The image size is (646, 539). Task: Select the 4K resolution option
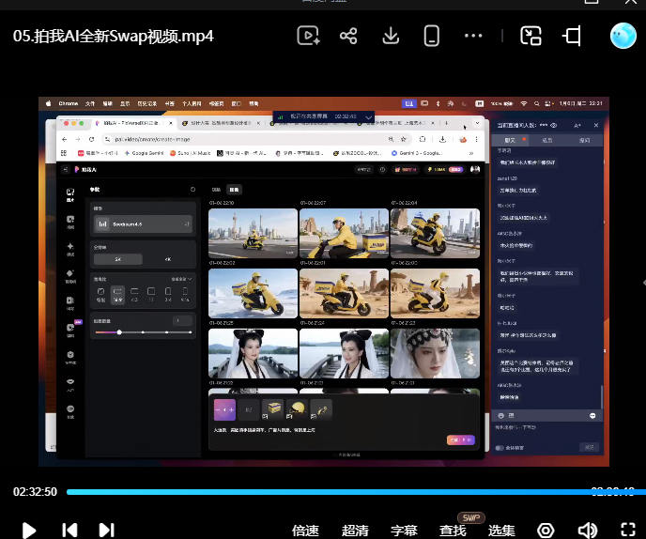(x=168, y=259)
